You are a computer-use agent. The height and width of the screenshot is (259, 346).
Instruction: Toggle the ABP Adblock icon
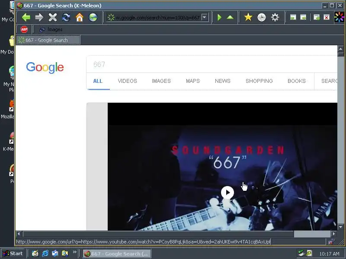click(x=24, y=29)
